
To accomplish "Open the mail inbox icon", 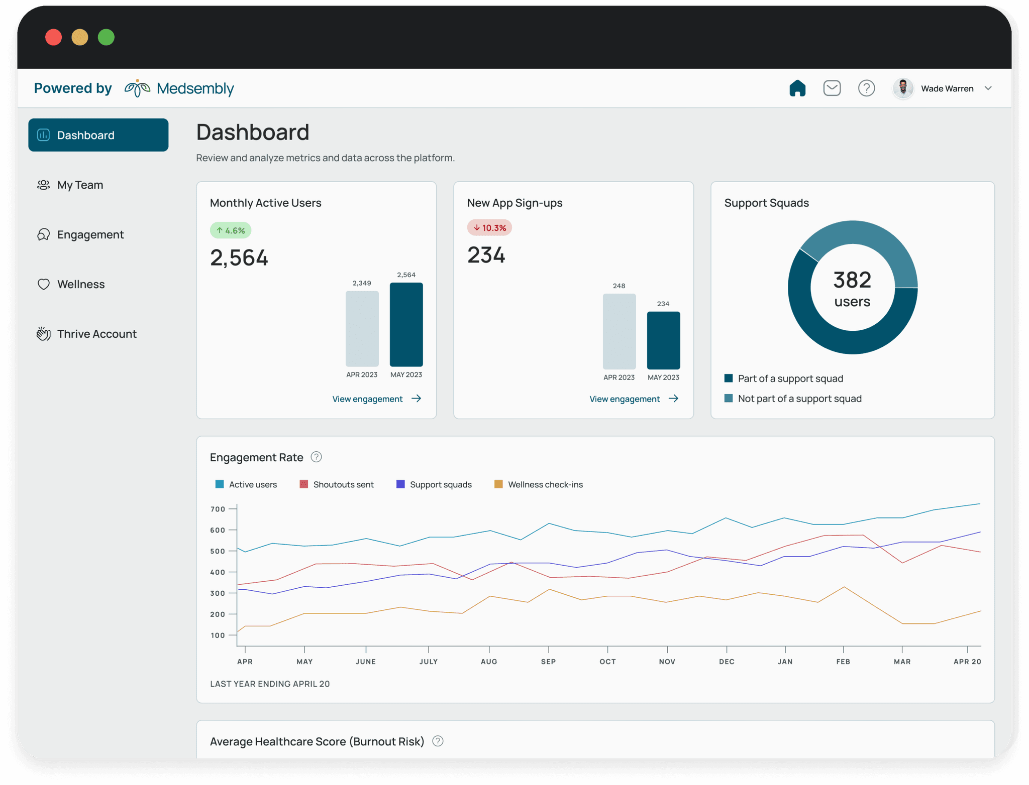I will [832, 88].
